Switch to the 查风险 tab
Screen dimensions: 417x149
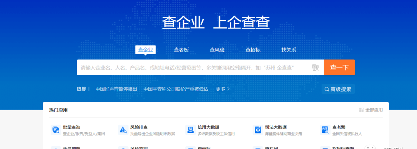click(217, 50)
